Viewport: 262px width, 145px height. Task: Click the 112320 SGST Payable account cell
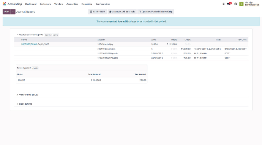tap(107, 54)
